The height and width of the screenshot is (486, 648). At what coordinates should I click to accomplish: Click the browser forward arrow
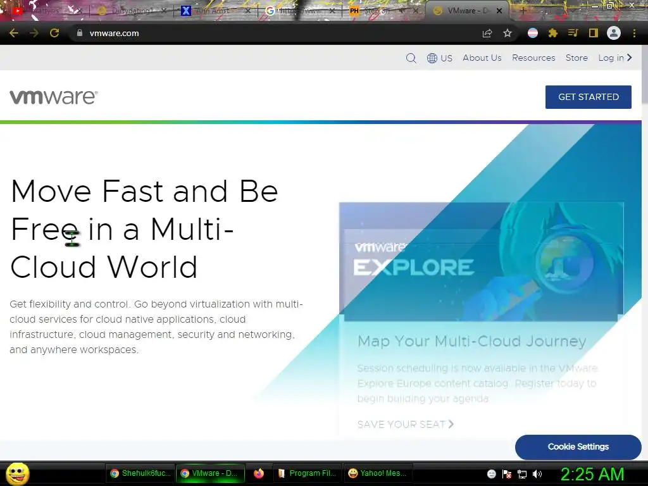34,33
